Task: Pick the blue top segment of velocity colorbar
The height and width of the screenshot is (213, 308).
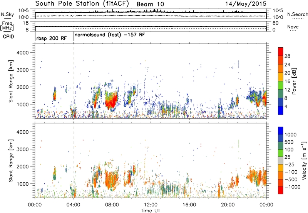Action: [x=281, y=131]
